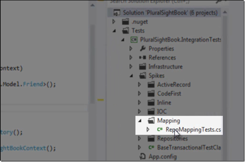Expand the .nuget folder node
The width and height of the screenshot is (245, 162).
[114, 22]
